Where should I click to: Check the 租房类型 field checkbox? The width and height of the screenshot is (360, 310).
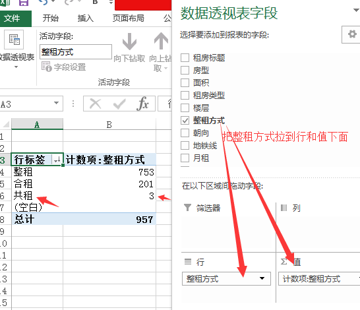(x=185, y=95)
